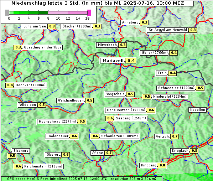Click the 0.6 value beside Seeberg
Screen dimensions: 213x181
(110, 118)
